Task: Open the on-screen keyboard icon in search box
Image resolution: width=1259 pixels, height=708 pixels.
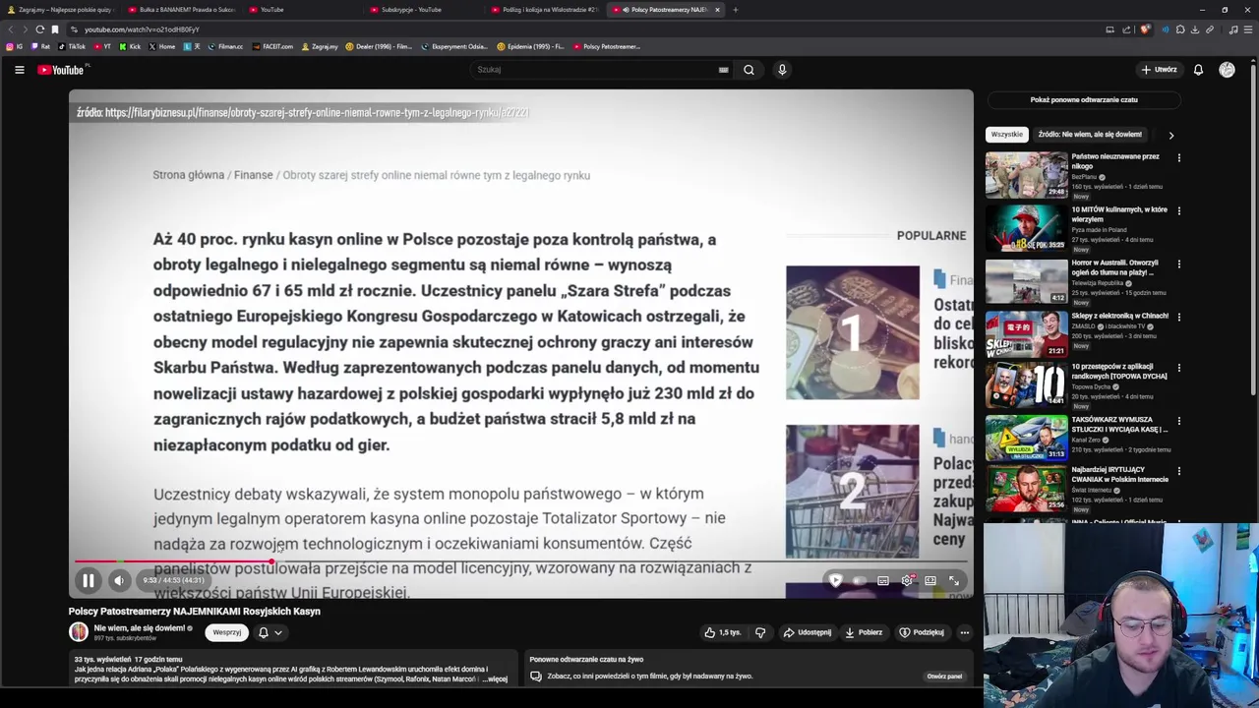Action: click(x=723, y=70)
